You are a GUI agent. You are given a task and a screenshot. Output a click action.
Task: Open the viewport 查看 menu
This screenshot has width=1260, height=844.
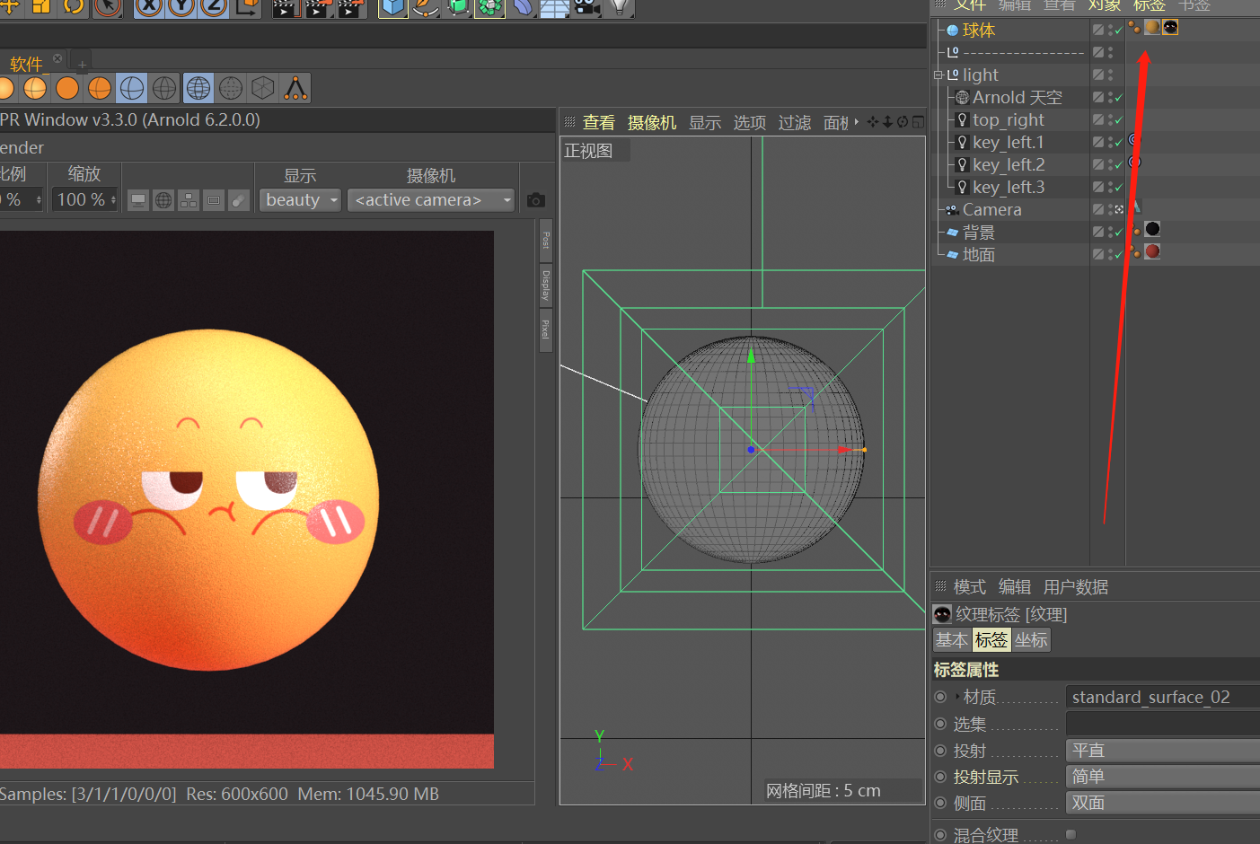598,122
